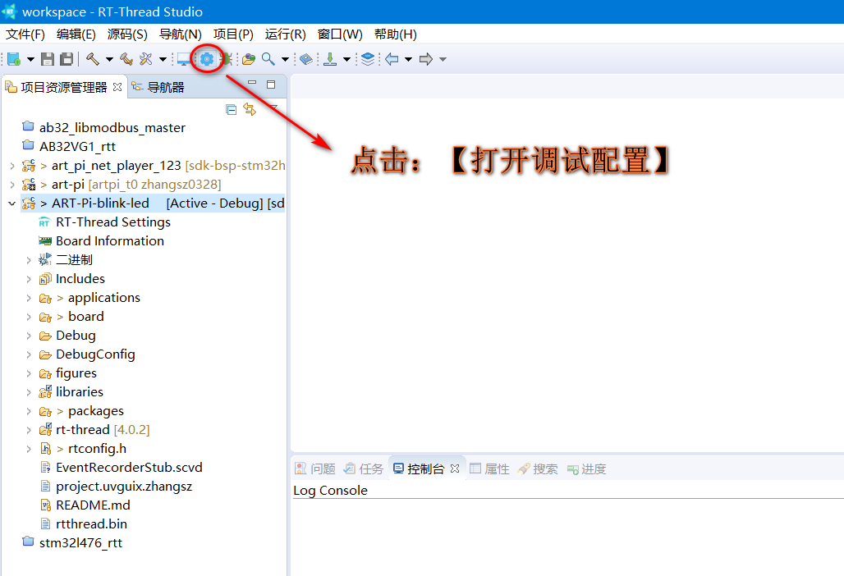Switch to the 问题 tab
Screen dimensions: 844x576
coord(315,469)
